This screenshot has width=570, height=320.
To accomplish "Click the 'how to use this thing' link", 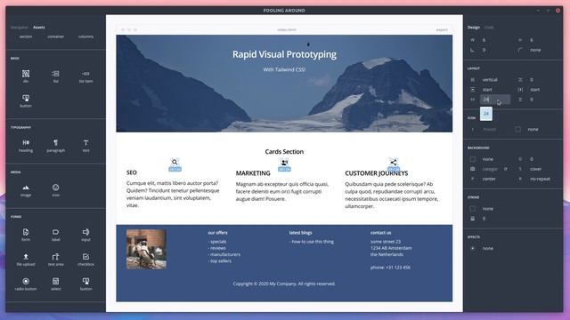I will (x=312, y=242).
